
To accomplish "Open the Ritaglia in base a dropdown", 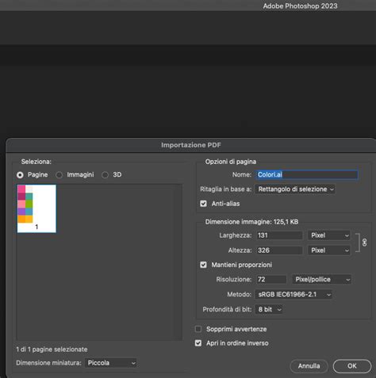I will pos(295,189).
